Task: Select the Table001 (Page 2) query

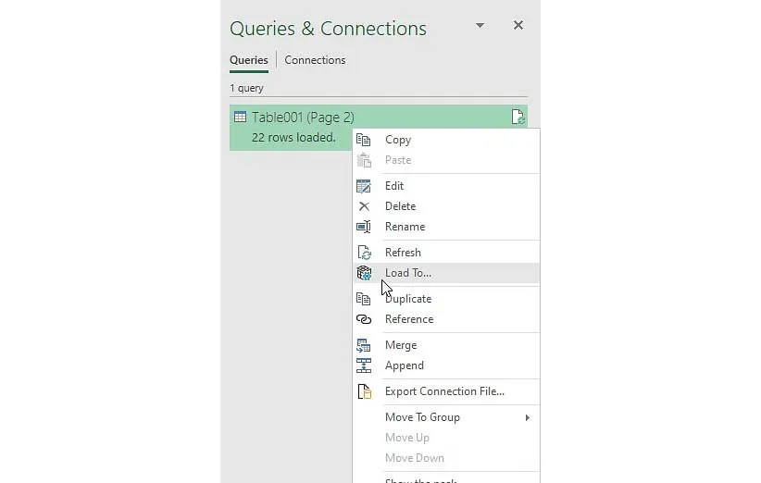Action: [303, 118]
